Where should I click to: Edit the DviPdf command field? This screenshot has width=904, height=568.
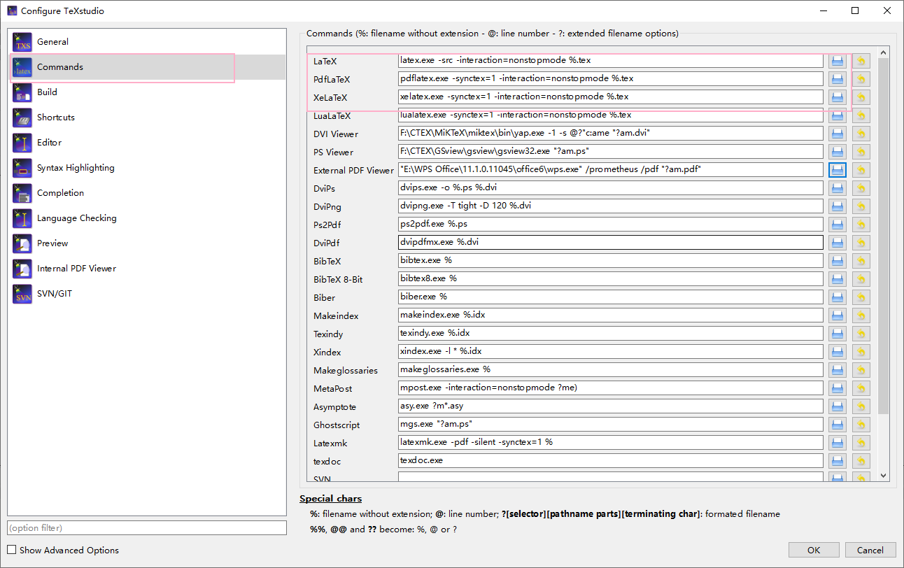coord(611,243)
